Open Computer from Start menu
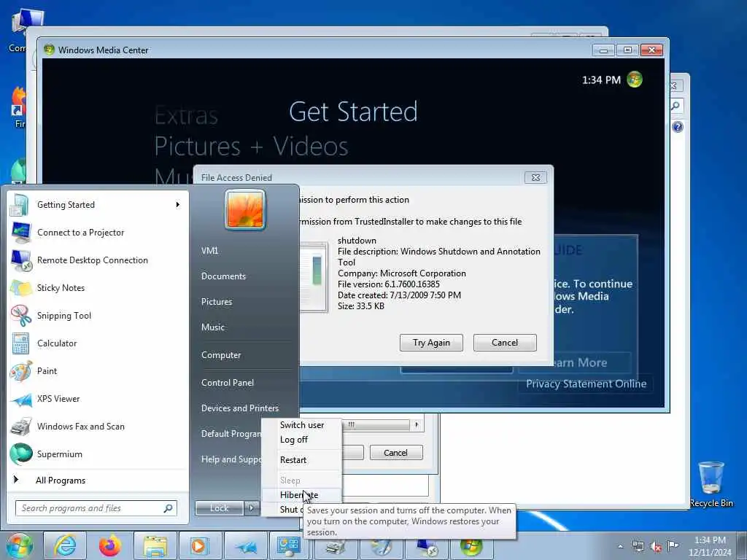The width and height of the screenshot is (747, 560). coord(221,355)
